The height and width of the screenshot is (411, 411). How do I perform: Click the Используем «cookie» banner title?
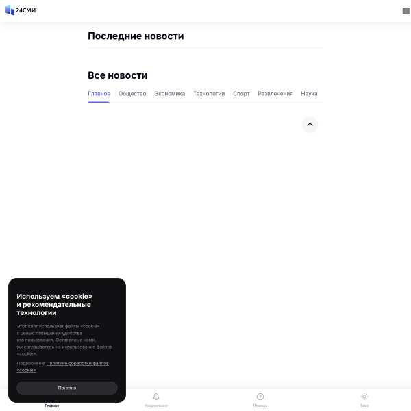[x=55, y=304]
